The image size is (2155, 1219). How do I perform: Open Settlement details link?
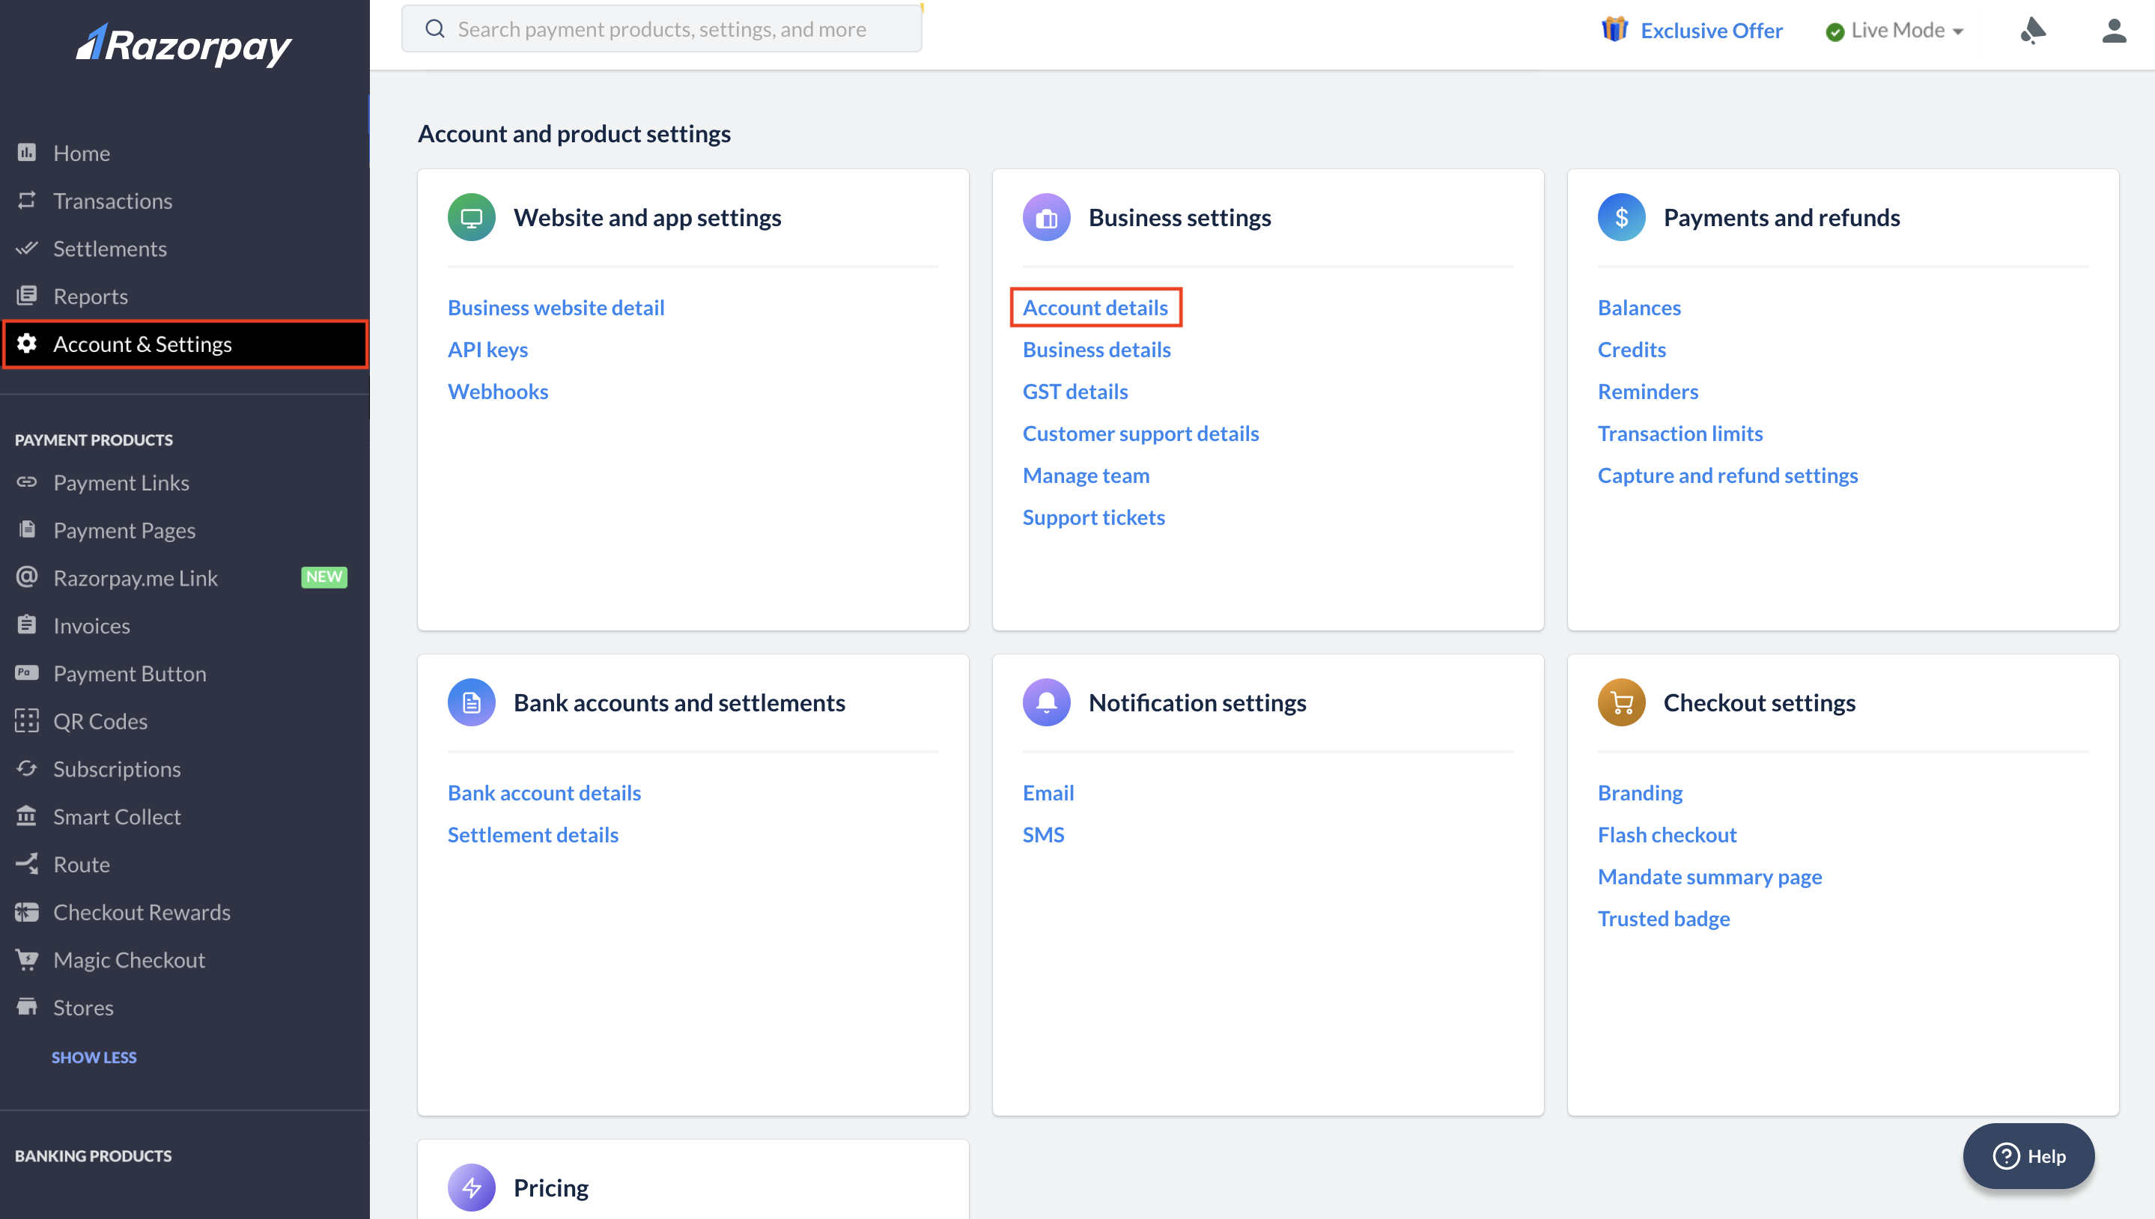[532, 834]
